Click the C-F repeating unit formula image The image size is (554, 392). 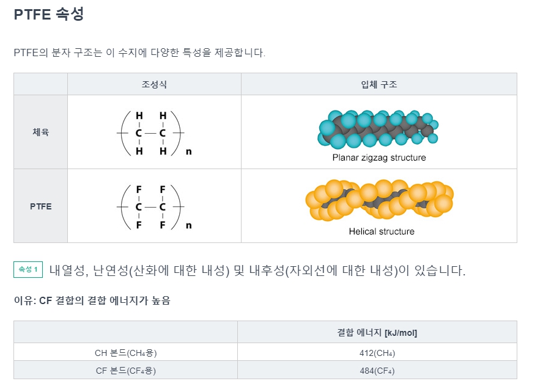(153, 207)
